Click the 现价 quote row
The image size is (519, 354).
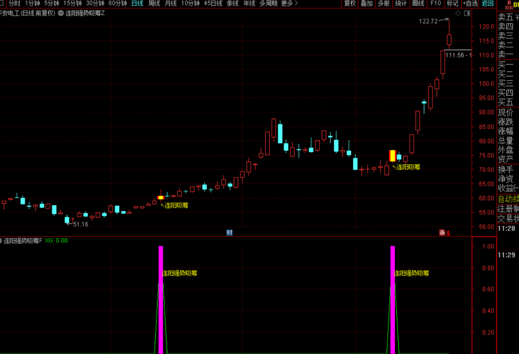(x=508, y=113)
